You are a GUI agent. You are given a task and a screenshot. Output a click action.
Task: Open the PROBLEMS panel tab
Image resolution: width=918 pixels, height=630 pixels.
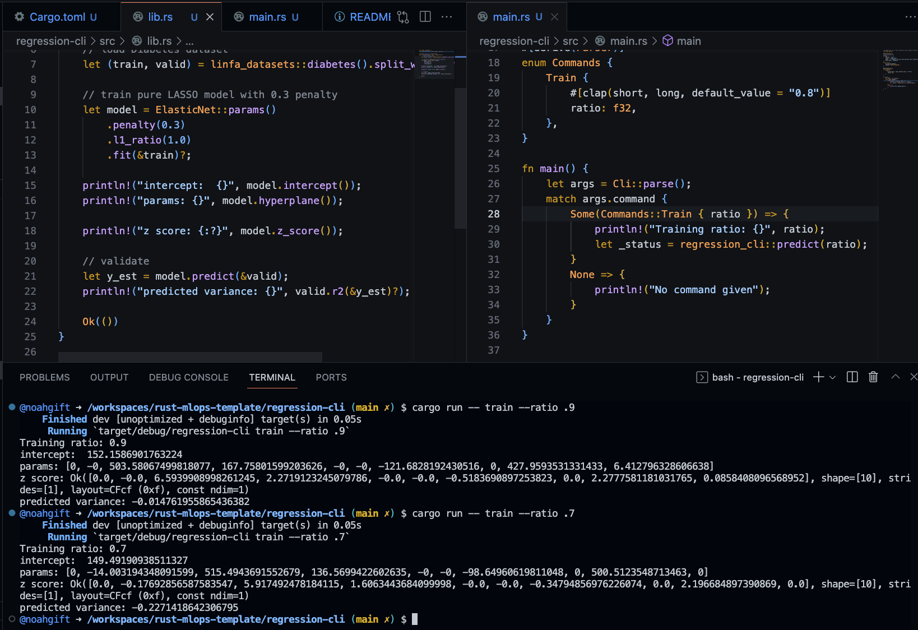(45, 377)
